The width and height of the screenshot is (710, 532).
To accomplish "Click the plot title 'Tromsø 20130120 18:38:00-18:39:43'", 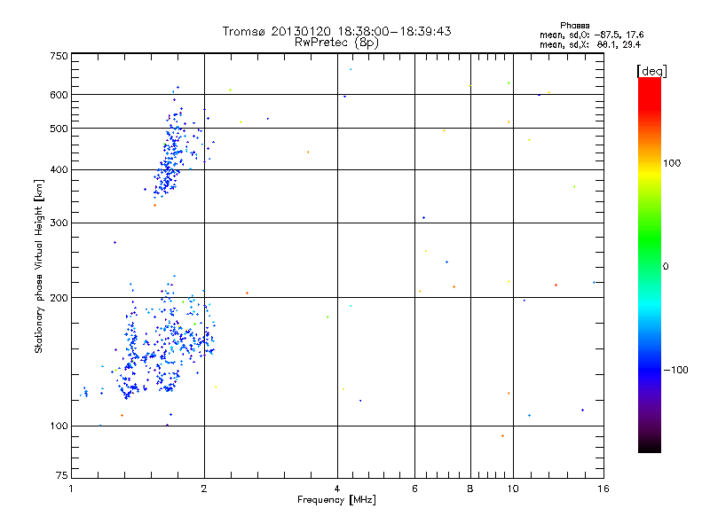I will [336, 31].
